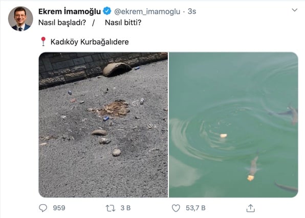
Task: Click the 53,7 B likes count
Action: click(x=195, y=208)
